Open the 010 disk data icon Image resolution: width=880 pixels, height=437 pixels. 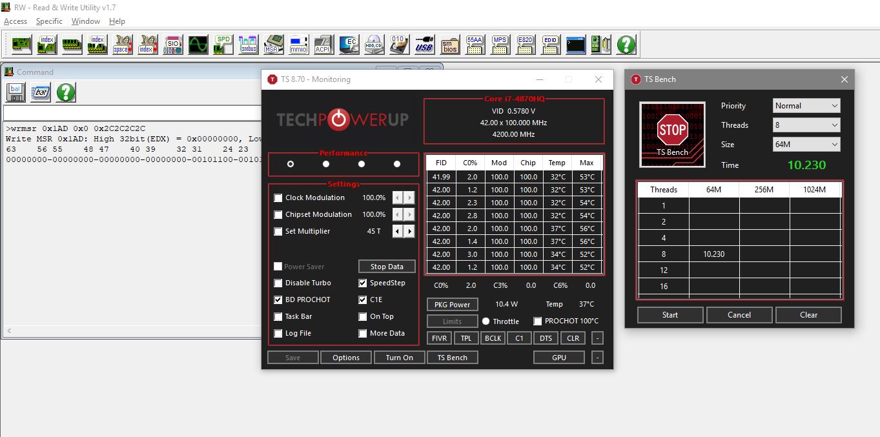click(399, 45)
